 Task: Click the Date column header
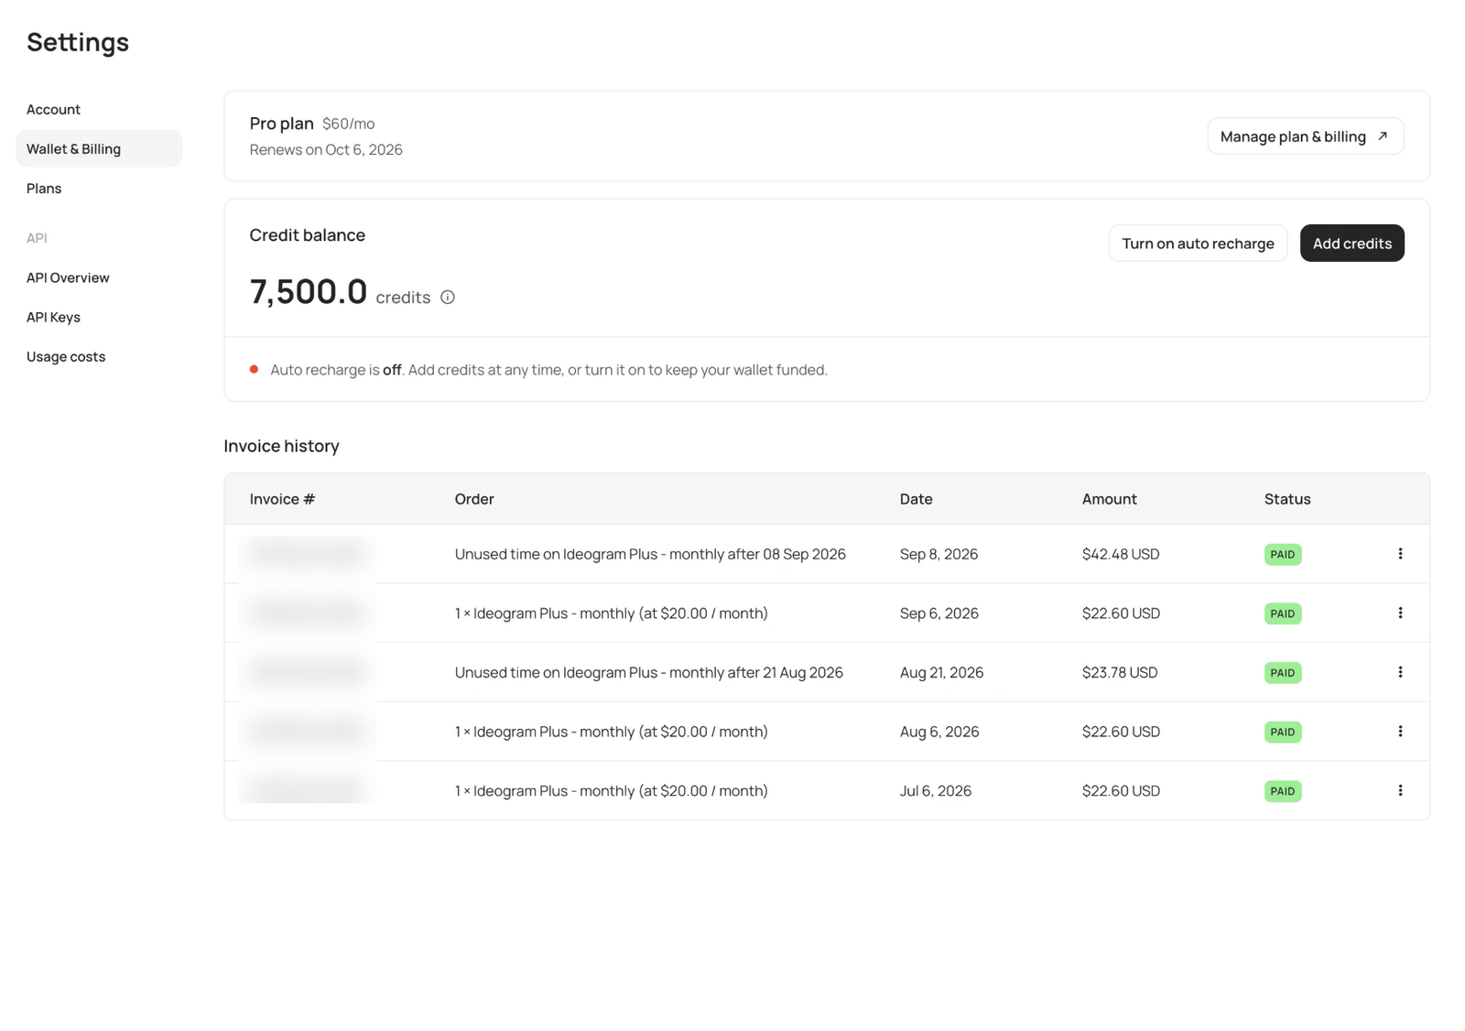(916, 499)
